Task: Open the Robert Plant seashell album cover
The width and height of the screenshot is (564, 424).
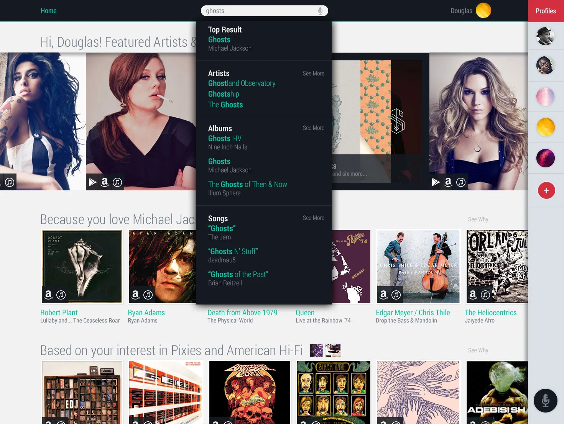Action: click(x=82, y=266)
